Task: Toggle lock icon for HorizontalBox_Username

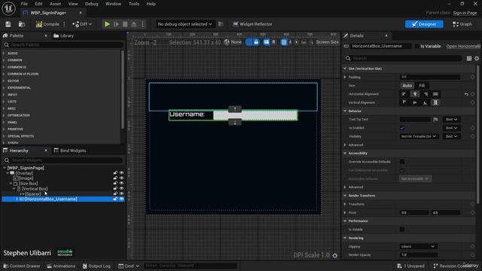Action: [115, 199]
